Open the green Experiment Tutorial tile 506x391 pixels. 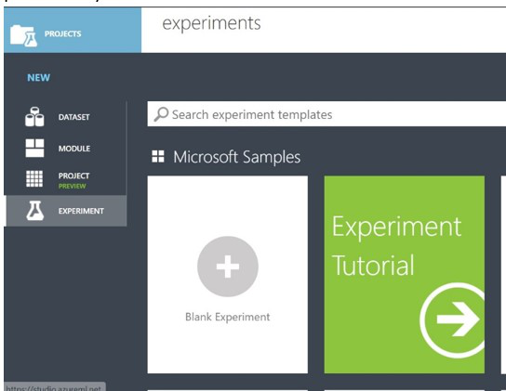[x=405, y=274]
